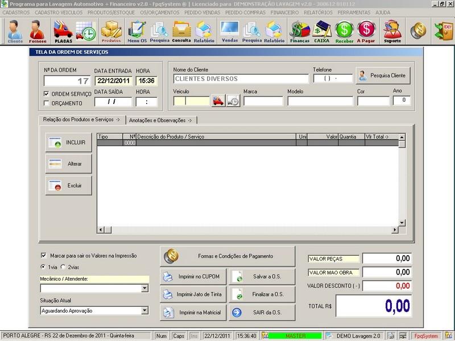Open the RELATÓRIOS menu
The width and height of the screenshot is (455, 341).
pyautogui.click(x=318, y=13)
